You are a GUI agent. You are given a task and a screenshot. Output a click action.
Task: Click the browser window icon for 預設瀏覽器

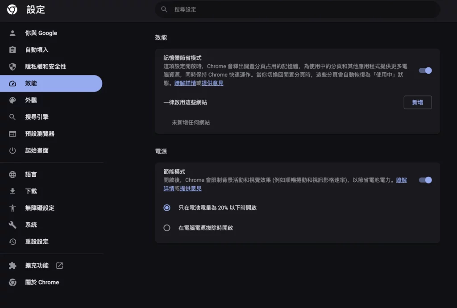coord(12,134)
